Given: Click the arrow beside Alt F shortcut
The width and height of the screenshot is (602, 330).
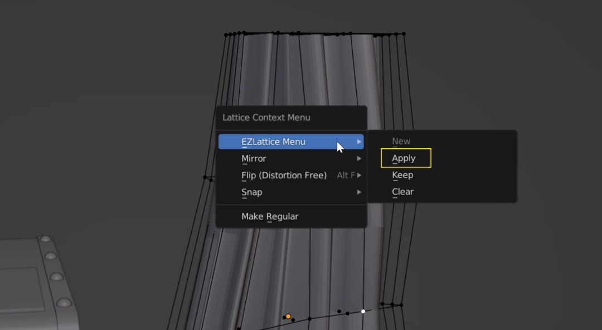Looking at the screenshot, I should point(359,175).
